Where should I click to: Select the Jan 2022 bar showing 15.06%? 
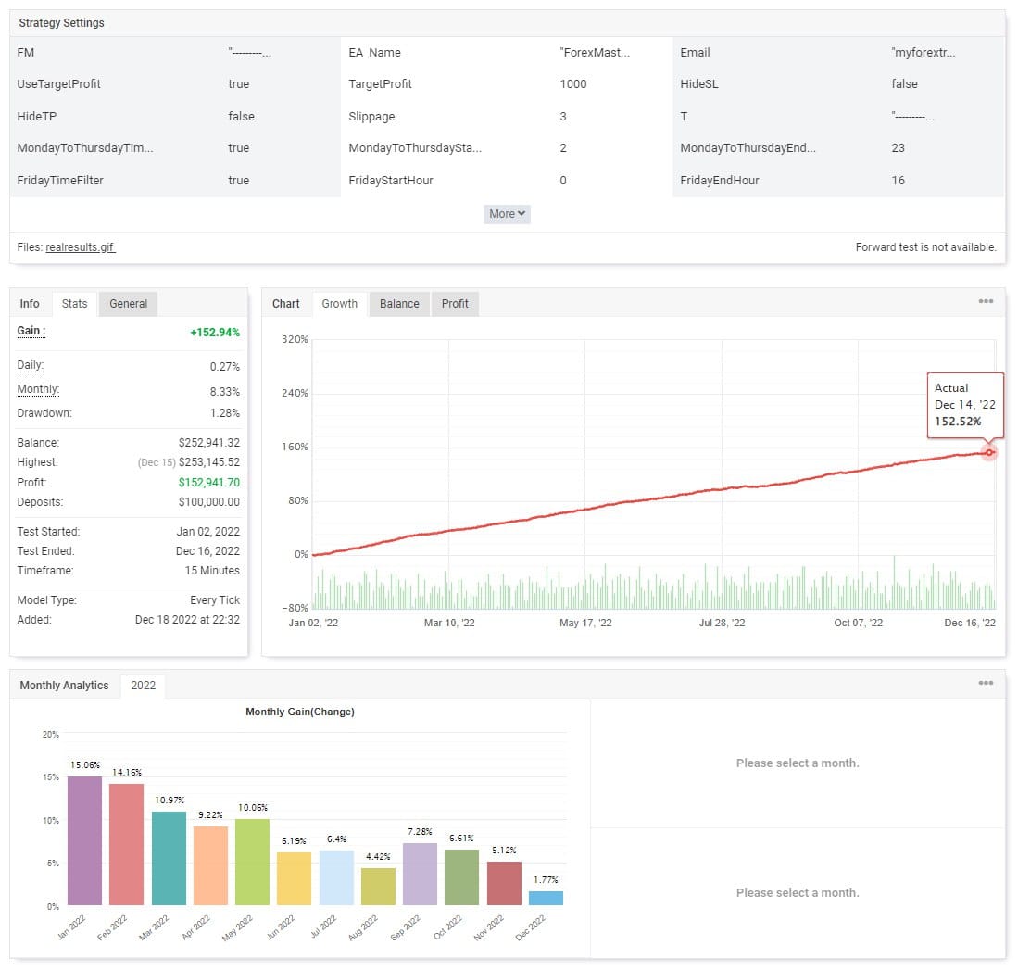(84, 841)
